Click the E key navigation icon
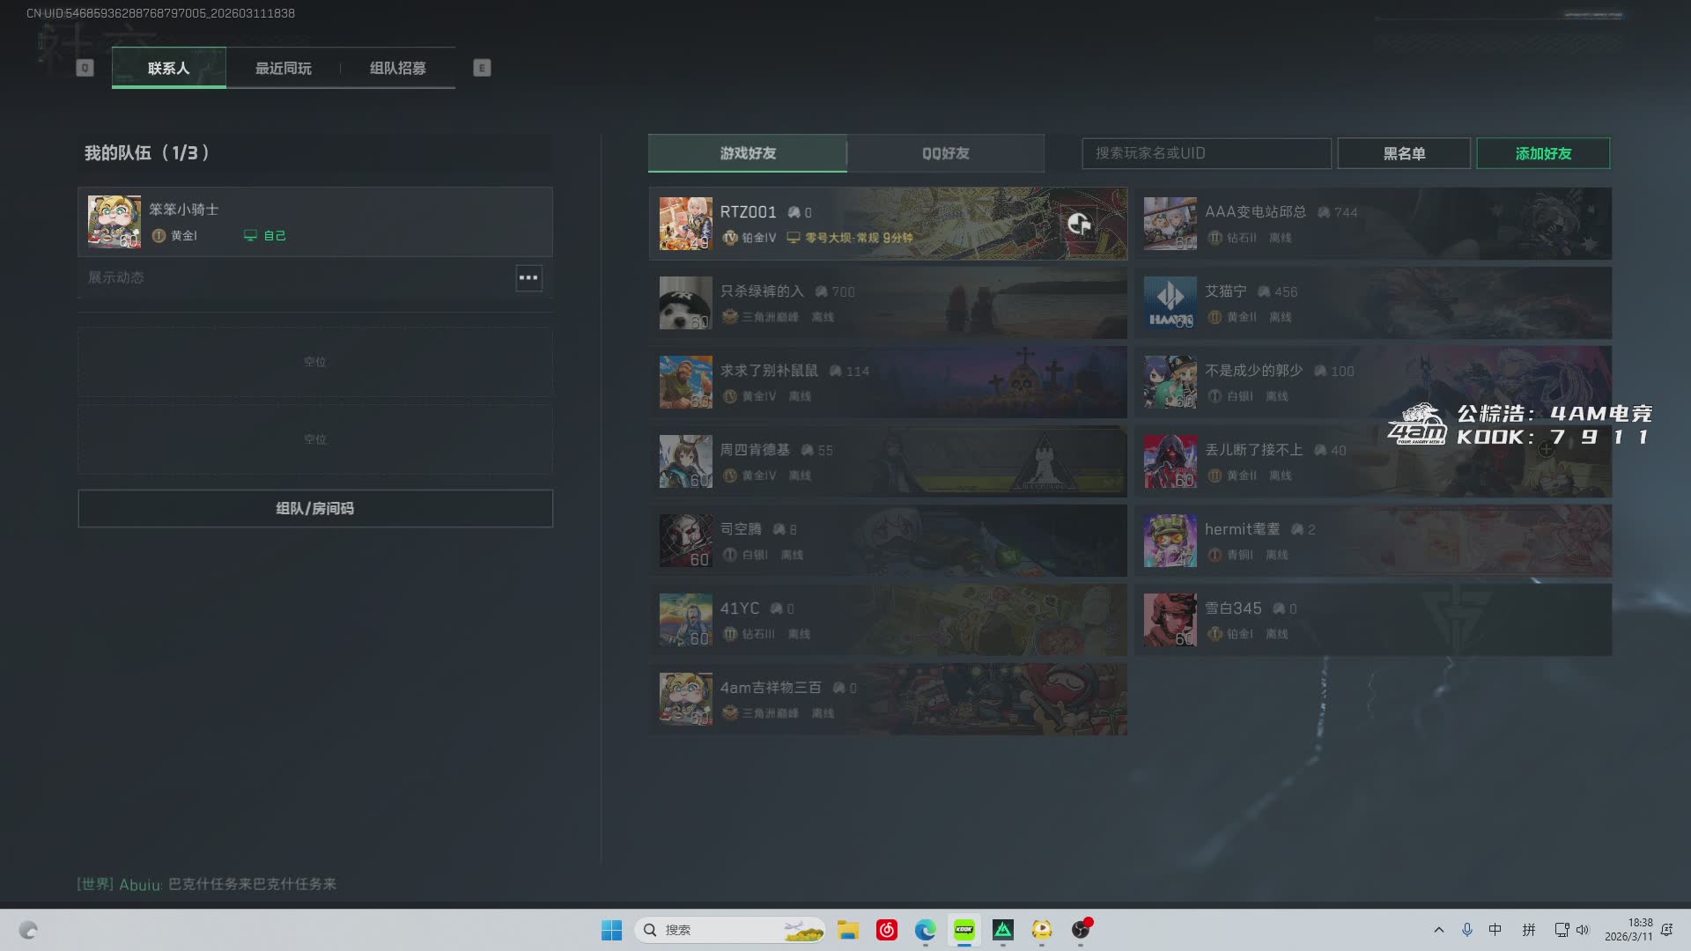The height and width of the screenshot is (951, 1691). pos(482,68)
